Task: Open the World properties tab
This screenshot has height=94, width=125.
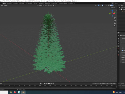Action: (x=118, y=49)
